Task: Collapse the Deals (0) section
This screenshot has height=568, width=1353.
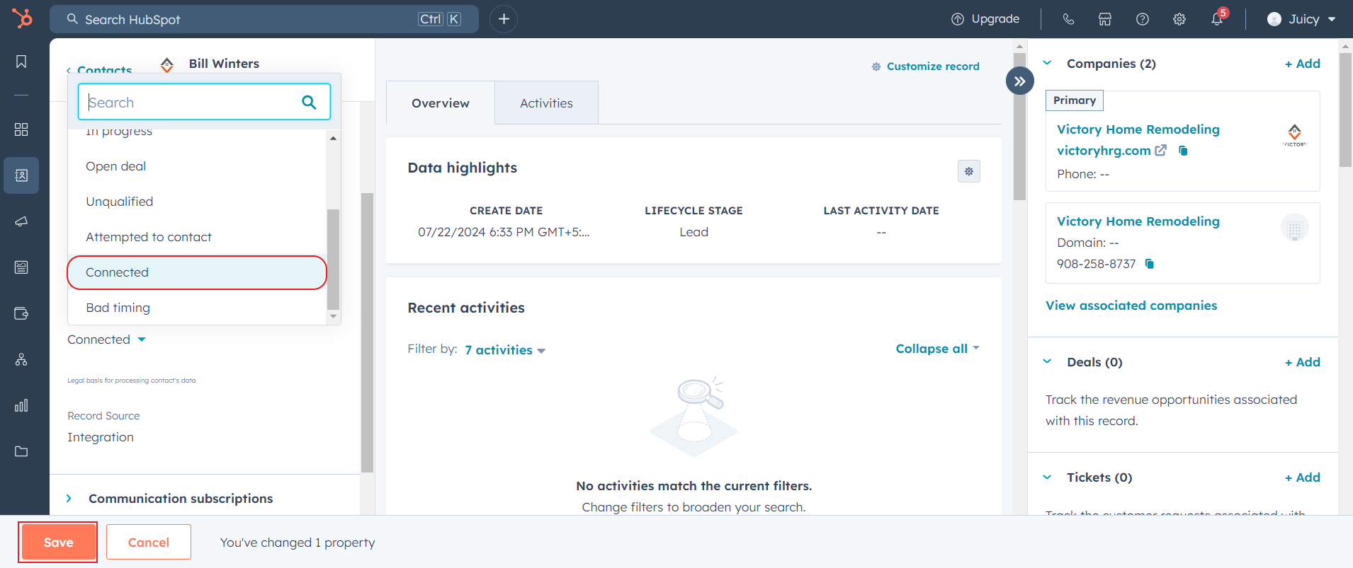Action: 1047,361
